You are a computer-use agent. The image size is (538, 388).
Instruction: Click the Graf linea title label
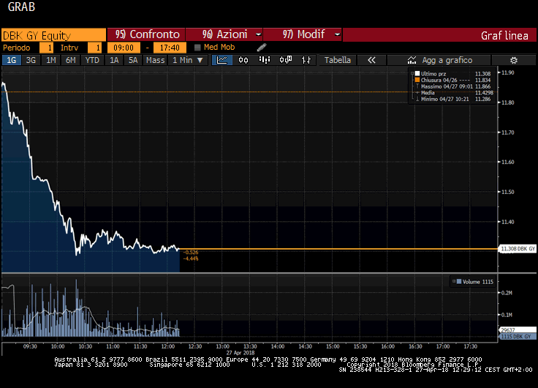(504, 35)
